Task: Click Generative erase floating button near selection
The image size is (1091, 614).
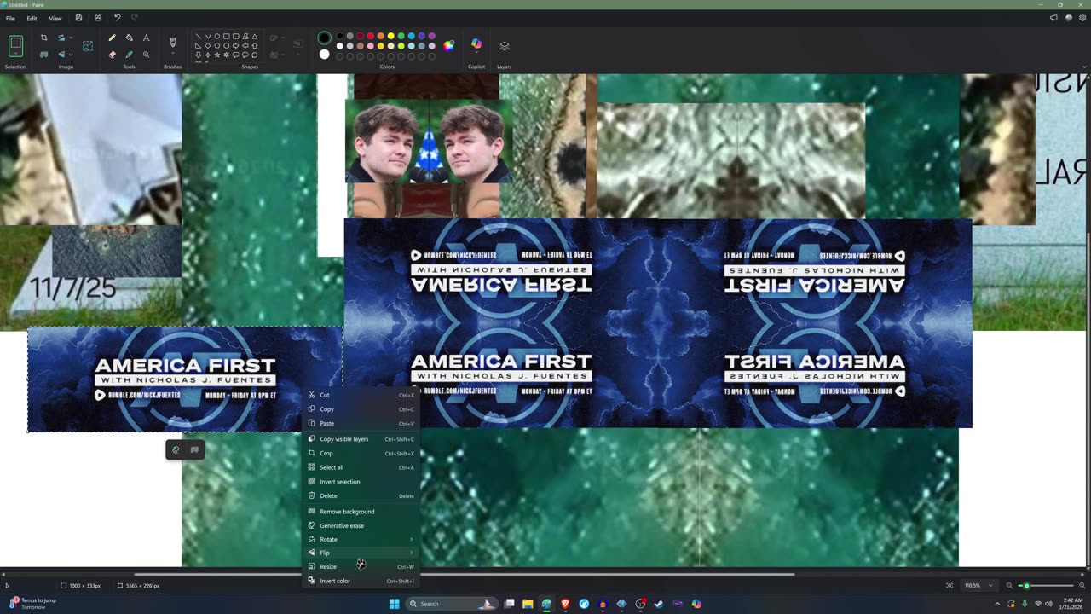Action: (176, 449)
